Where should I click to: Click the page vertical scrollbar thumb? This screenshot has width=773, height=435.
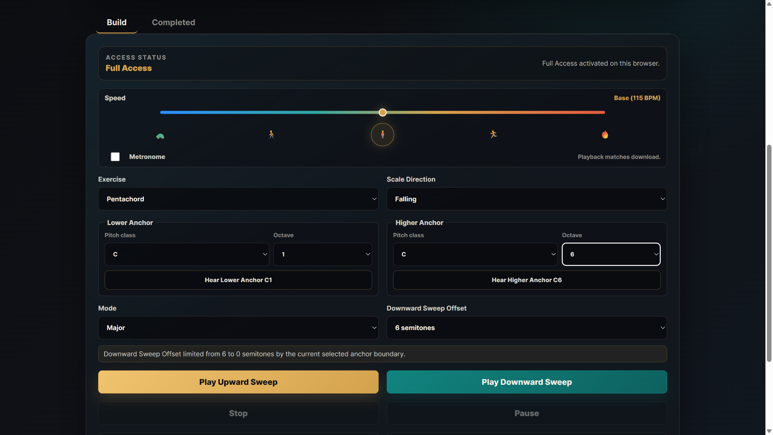tap(769, 253)
